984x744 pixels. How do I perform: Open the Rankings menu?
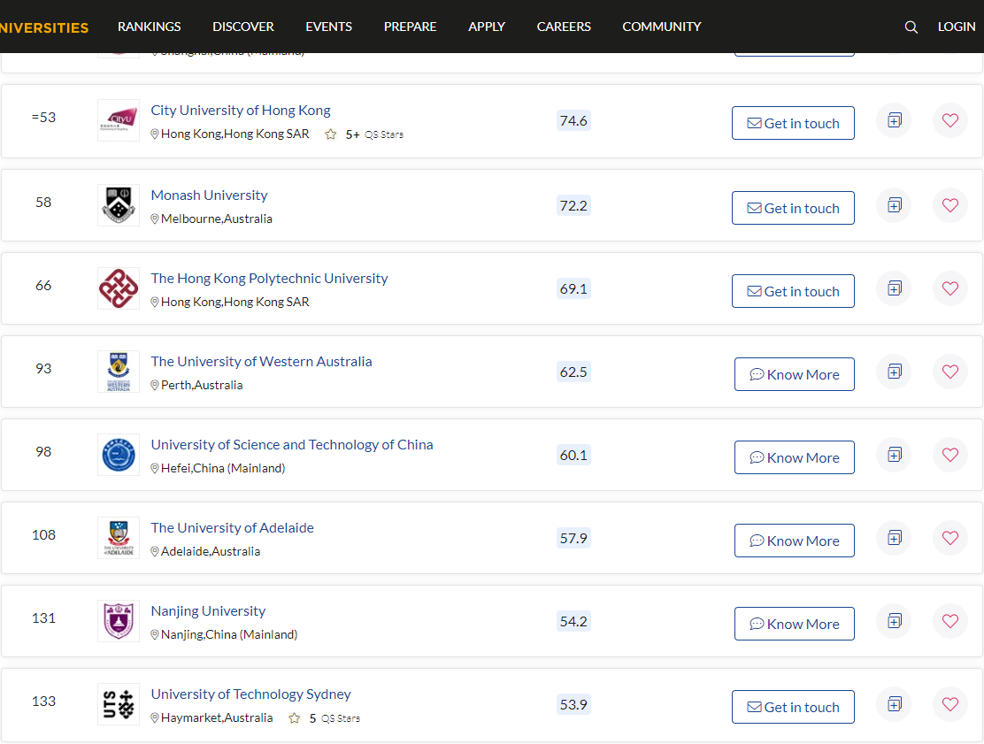click(x=150, y=27)
